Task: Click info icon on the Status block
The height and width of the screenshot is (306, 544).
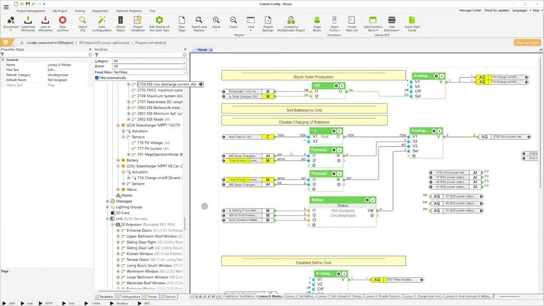Action: (373, 200)
